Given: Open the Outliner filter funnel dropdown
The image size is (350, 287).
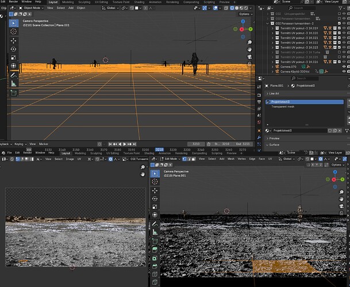Looking at the screenshot, I should click(342, 8).
